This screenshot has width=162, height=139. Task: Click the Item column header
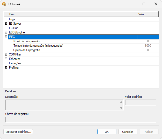point(70,14)
